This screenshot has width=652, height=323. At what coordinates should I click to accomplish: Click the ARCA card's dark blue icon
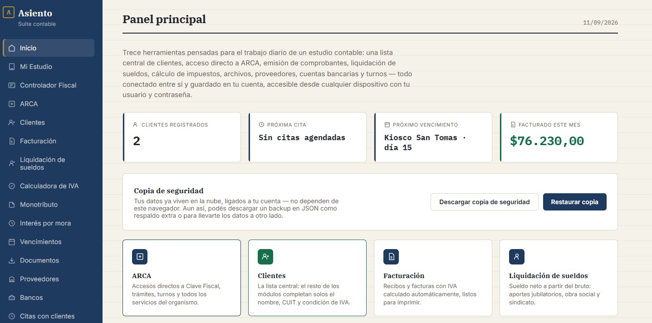[x=140, y=257]
